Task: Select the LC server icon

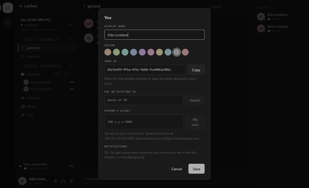Action: tap(8, 8)
